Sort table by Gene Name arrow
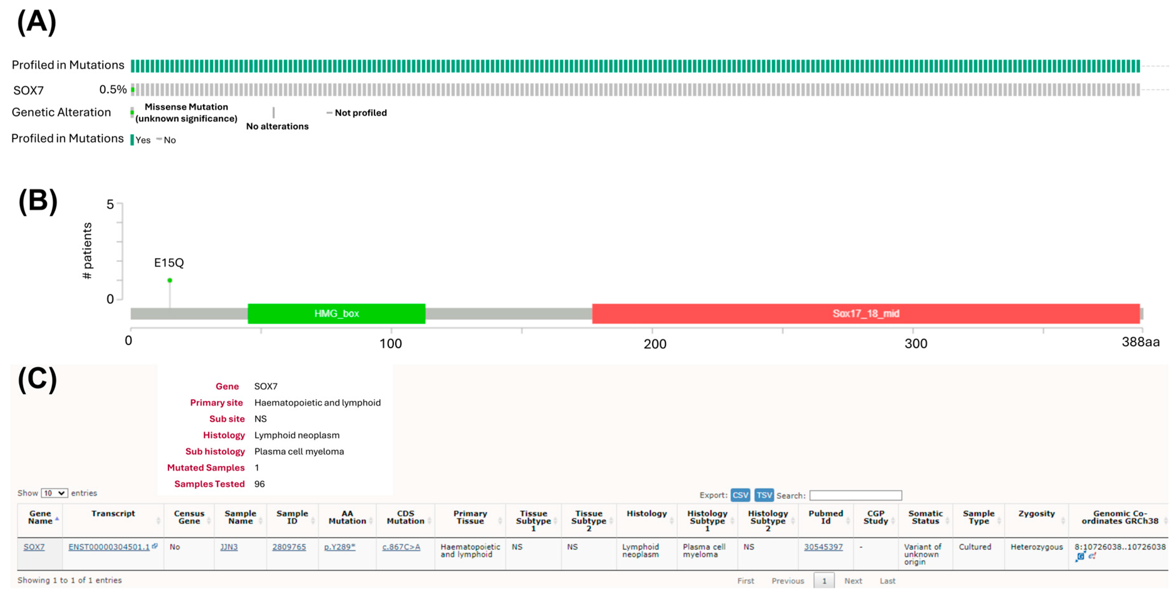The width and height of the screenshot is (1176, 599). pyautogui.click(x=57, y=519)
